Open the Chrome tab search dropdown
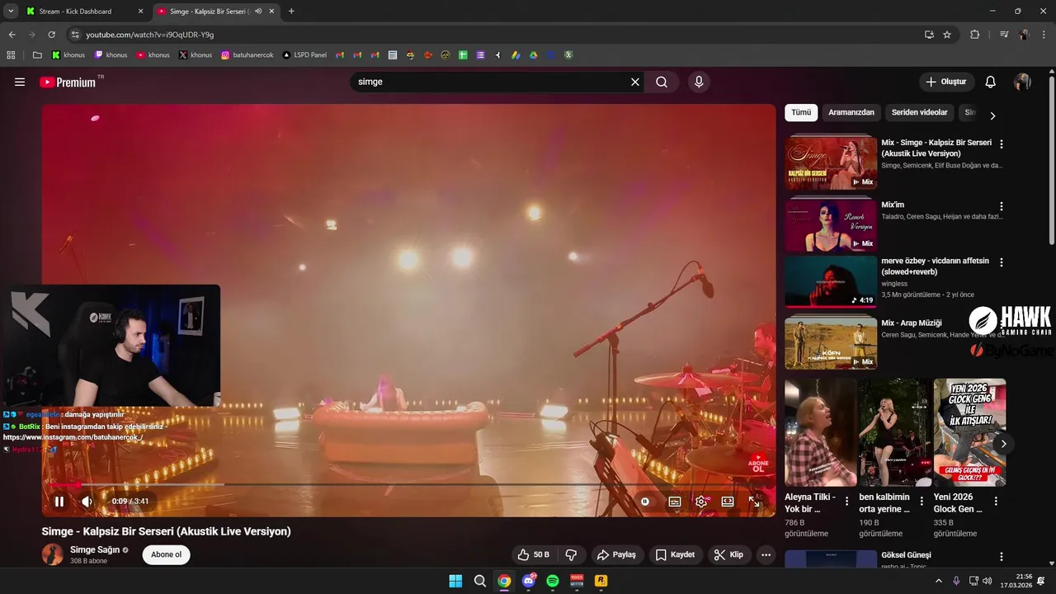 pyautogui.click(x=10, y=12)
